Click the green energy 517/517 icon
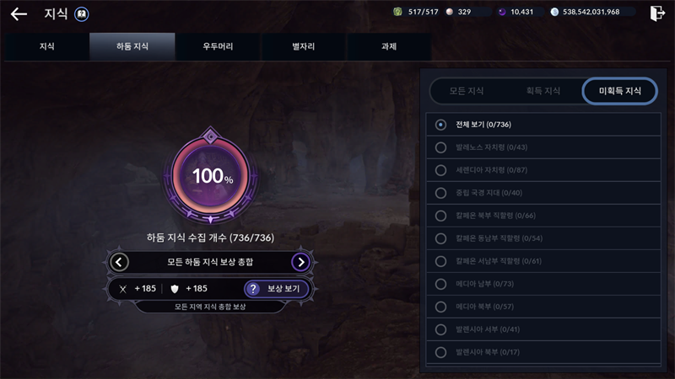675x379 pixels. [x=397, y=12]
